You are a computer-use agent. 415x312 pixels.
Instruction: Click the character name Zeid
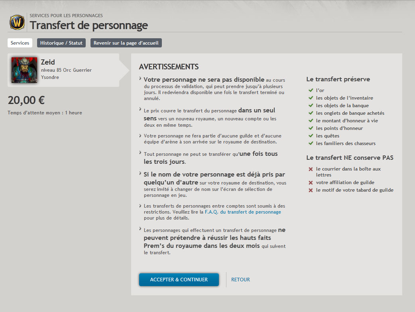pyautogui.click(x=48, y=62)
